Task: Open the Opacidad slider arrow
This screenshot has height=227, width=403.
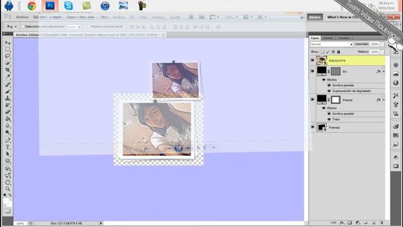Action: point(382,44)
